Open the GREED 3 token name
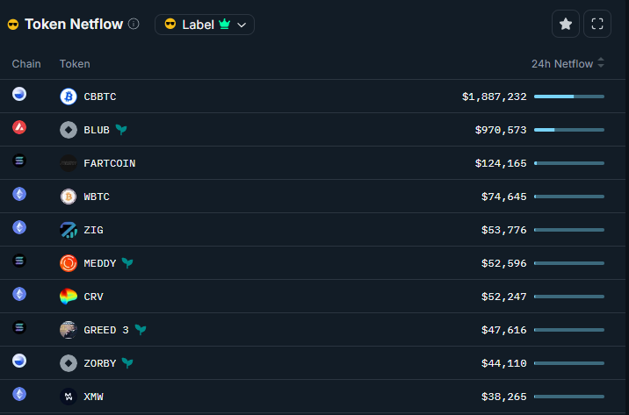This screenshot has height=415, width=629. 106,330
